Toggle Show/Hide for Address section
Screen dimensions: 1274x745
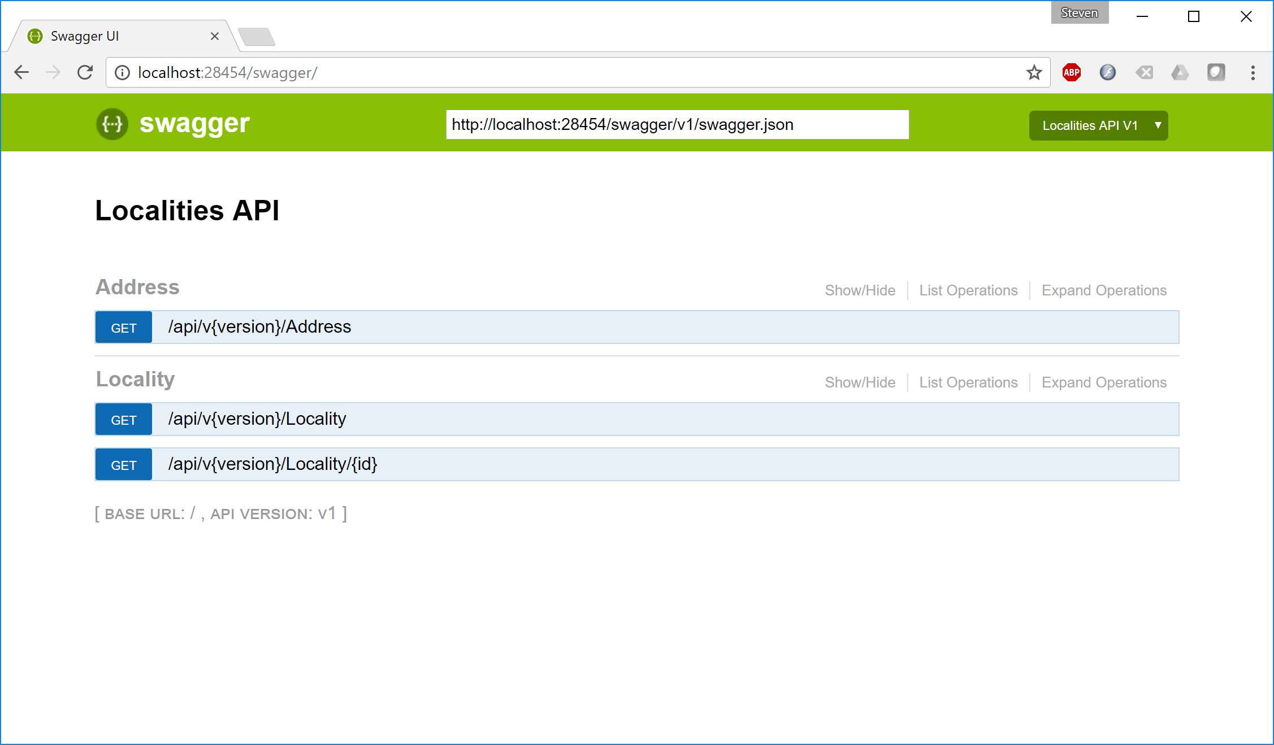coord(860,290)
